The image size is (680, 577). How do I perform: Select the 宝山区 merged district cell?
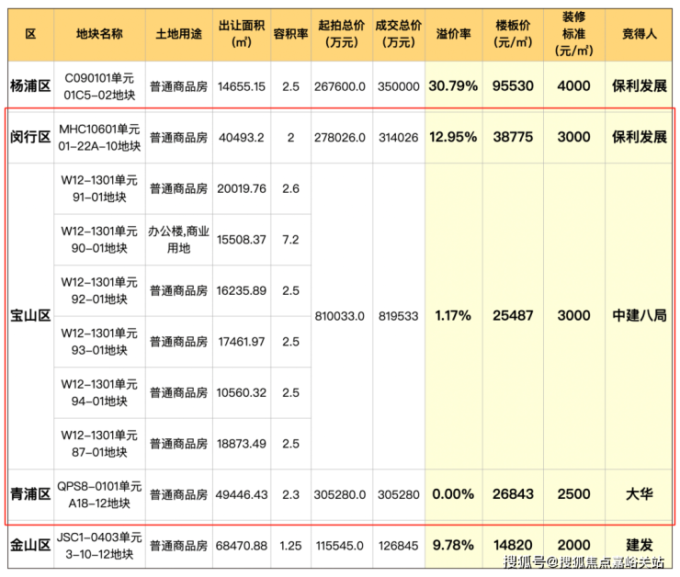pyautogui.click(x=29, y=315)
